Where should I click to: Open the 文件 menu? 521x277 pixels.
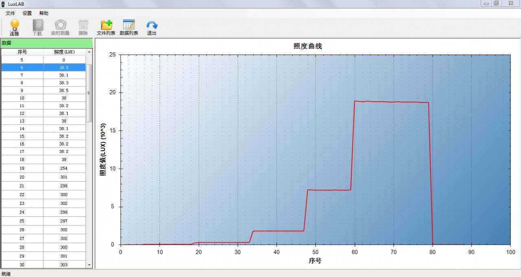click(x=10, y=13)
